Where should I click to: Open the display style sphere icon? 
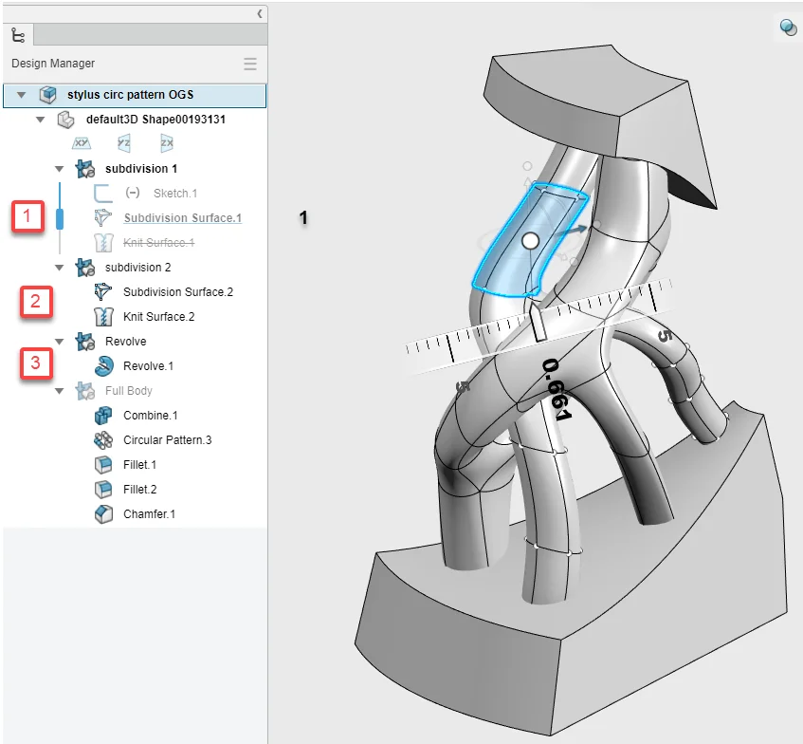pos(788,28)
